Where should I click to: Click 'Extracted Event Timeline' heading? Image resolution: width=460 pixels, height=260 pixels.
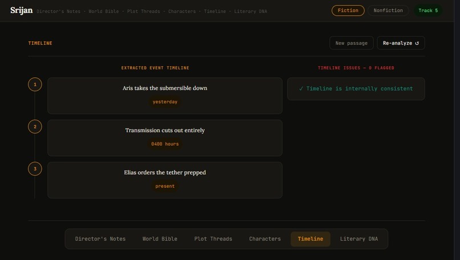(155, 68)
